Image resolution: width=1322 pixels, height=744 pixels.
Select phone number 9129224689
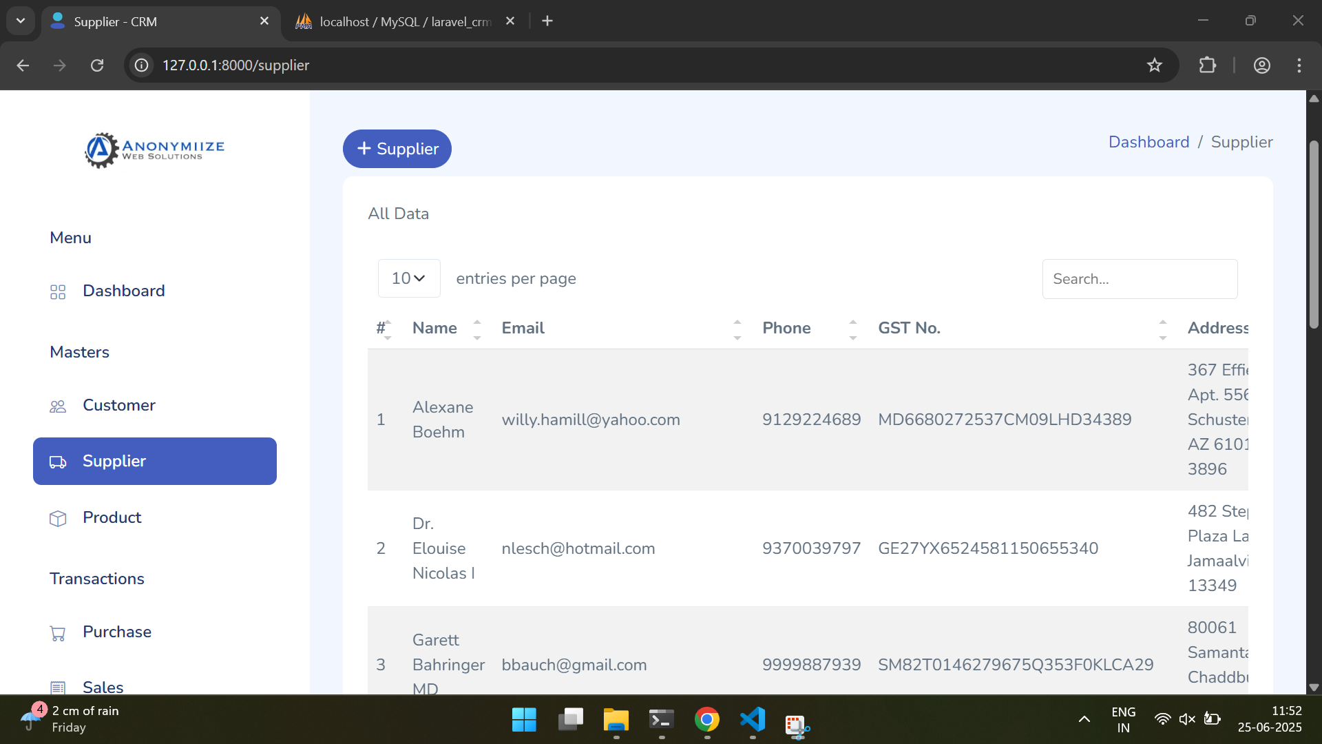click(x=811, y=420)
